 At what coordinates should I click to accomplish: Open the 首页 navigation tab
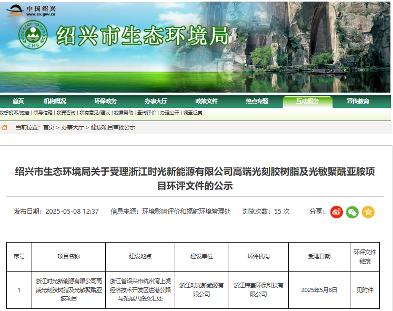pyautogui.click(x=18, y=101)
